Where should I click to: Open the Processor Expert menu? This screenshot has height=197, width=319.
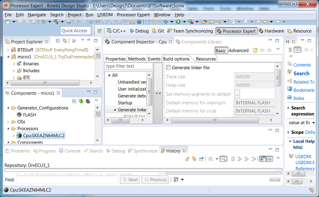(x=133, y=15)
